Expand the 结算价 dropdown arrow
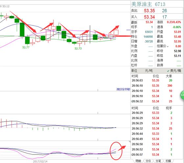 pyautogui.click(x=168, y=47)
